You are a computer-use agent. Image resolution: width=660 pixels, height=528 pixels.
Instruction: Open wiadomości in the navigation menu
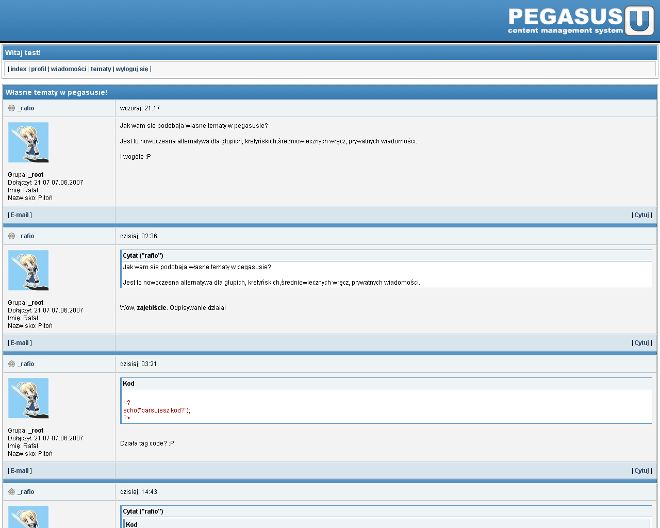pyautogui.click(x=69, y=69)
